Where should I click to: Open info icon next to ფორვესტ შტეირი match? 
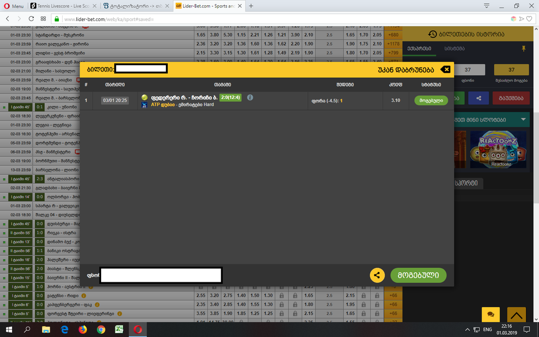(x=119, y=314)
